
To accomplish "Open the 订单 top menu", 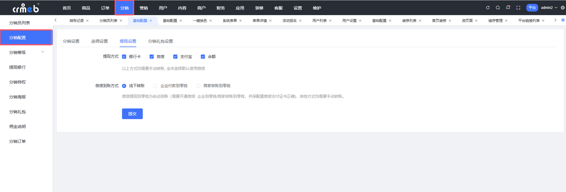I will click(105, 8).
